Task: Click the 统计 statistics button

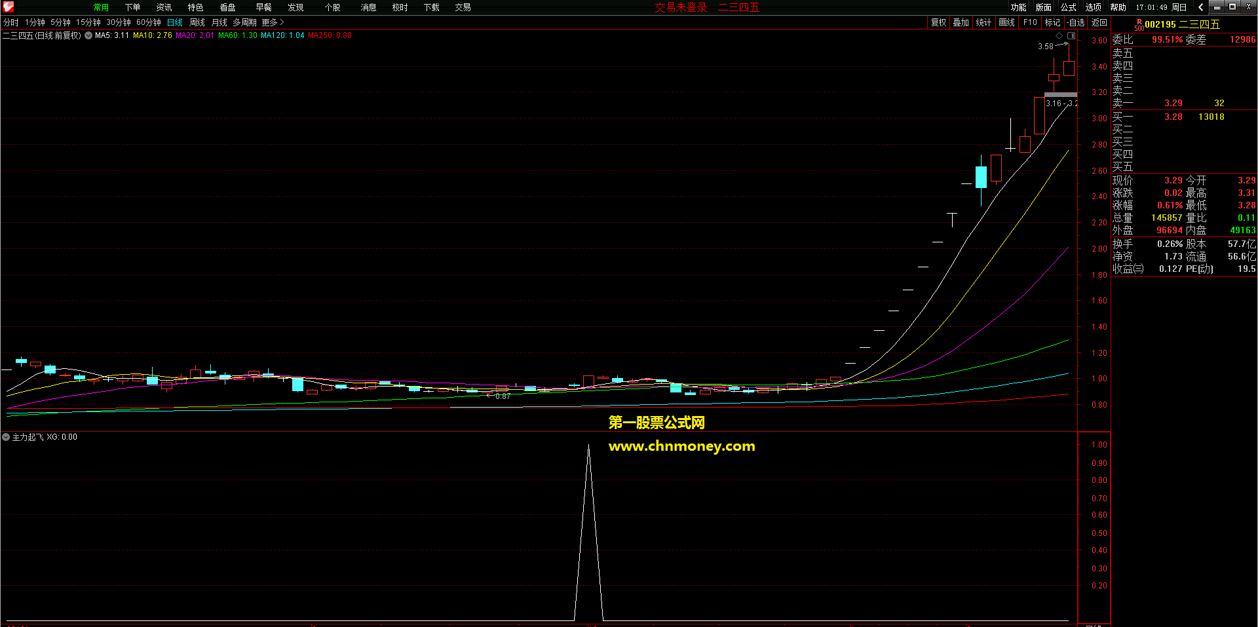Action: click(983, 22)
